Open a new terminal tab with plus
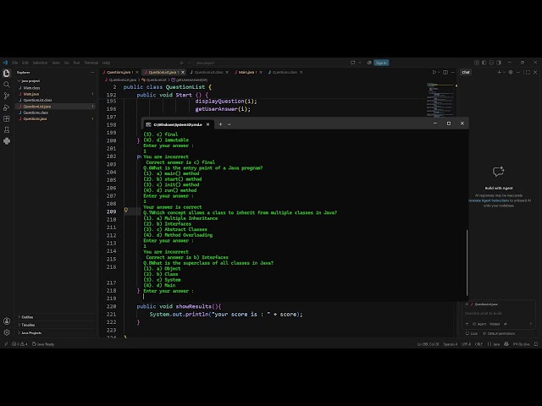 point(220,124)
